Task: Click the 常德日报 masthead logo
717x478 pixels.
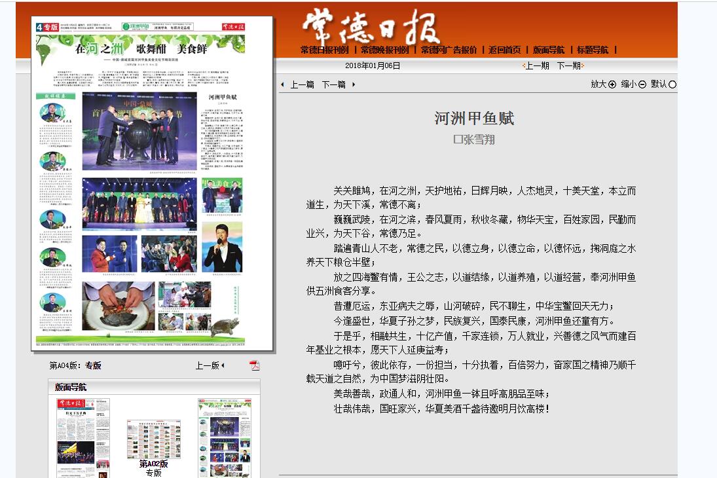Action: click(x=371, y=27)
